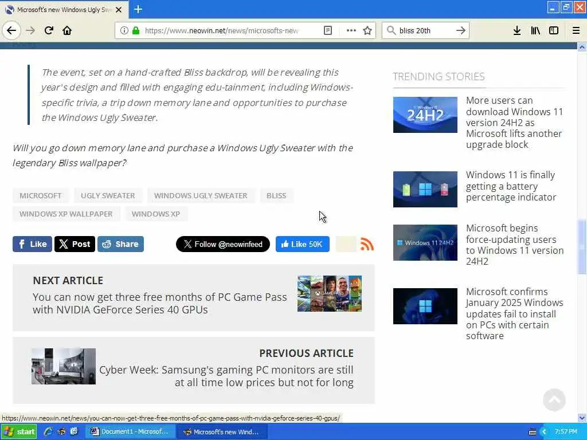Open next article about PC Game Pass

(x=159, y=303)
